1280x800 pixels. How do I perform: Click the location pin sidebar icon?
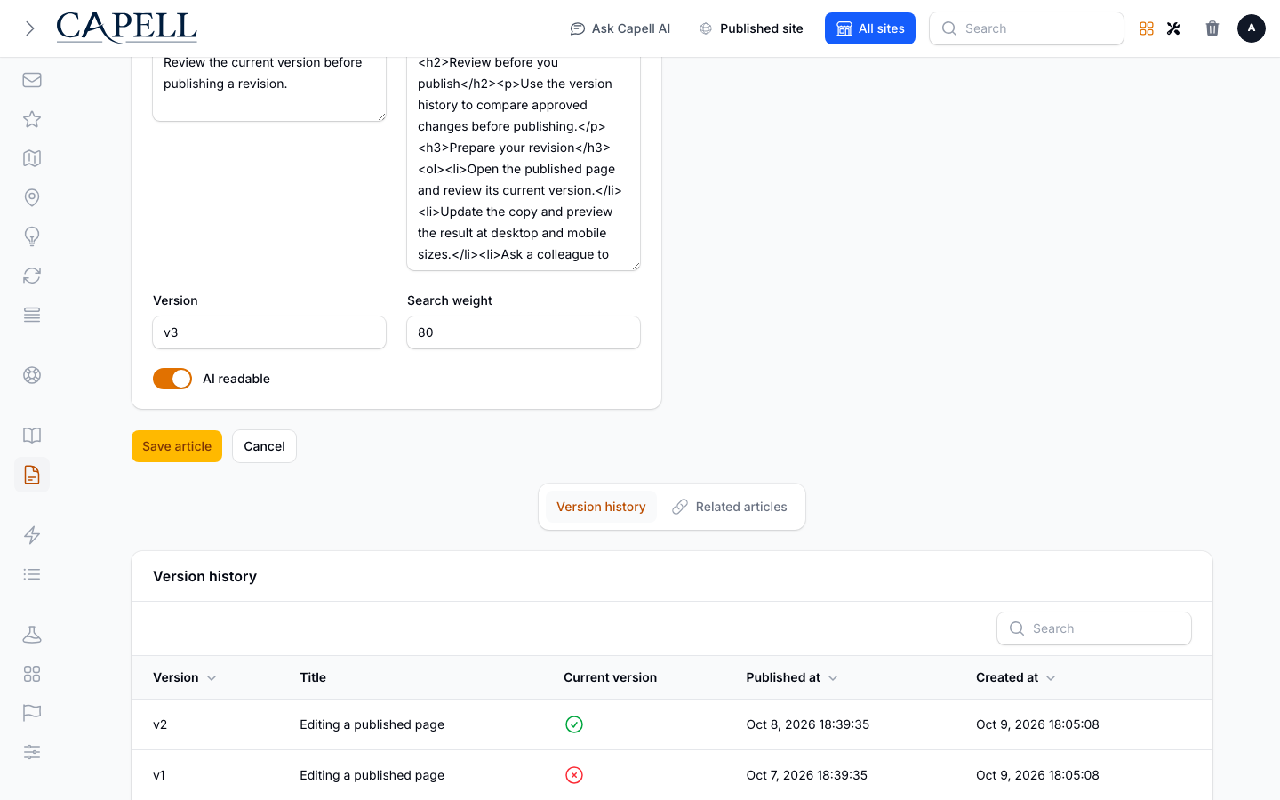pyautogui.click(x=32, y=197)
